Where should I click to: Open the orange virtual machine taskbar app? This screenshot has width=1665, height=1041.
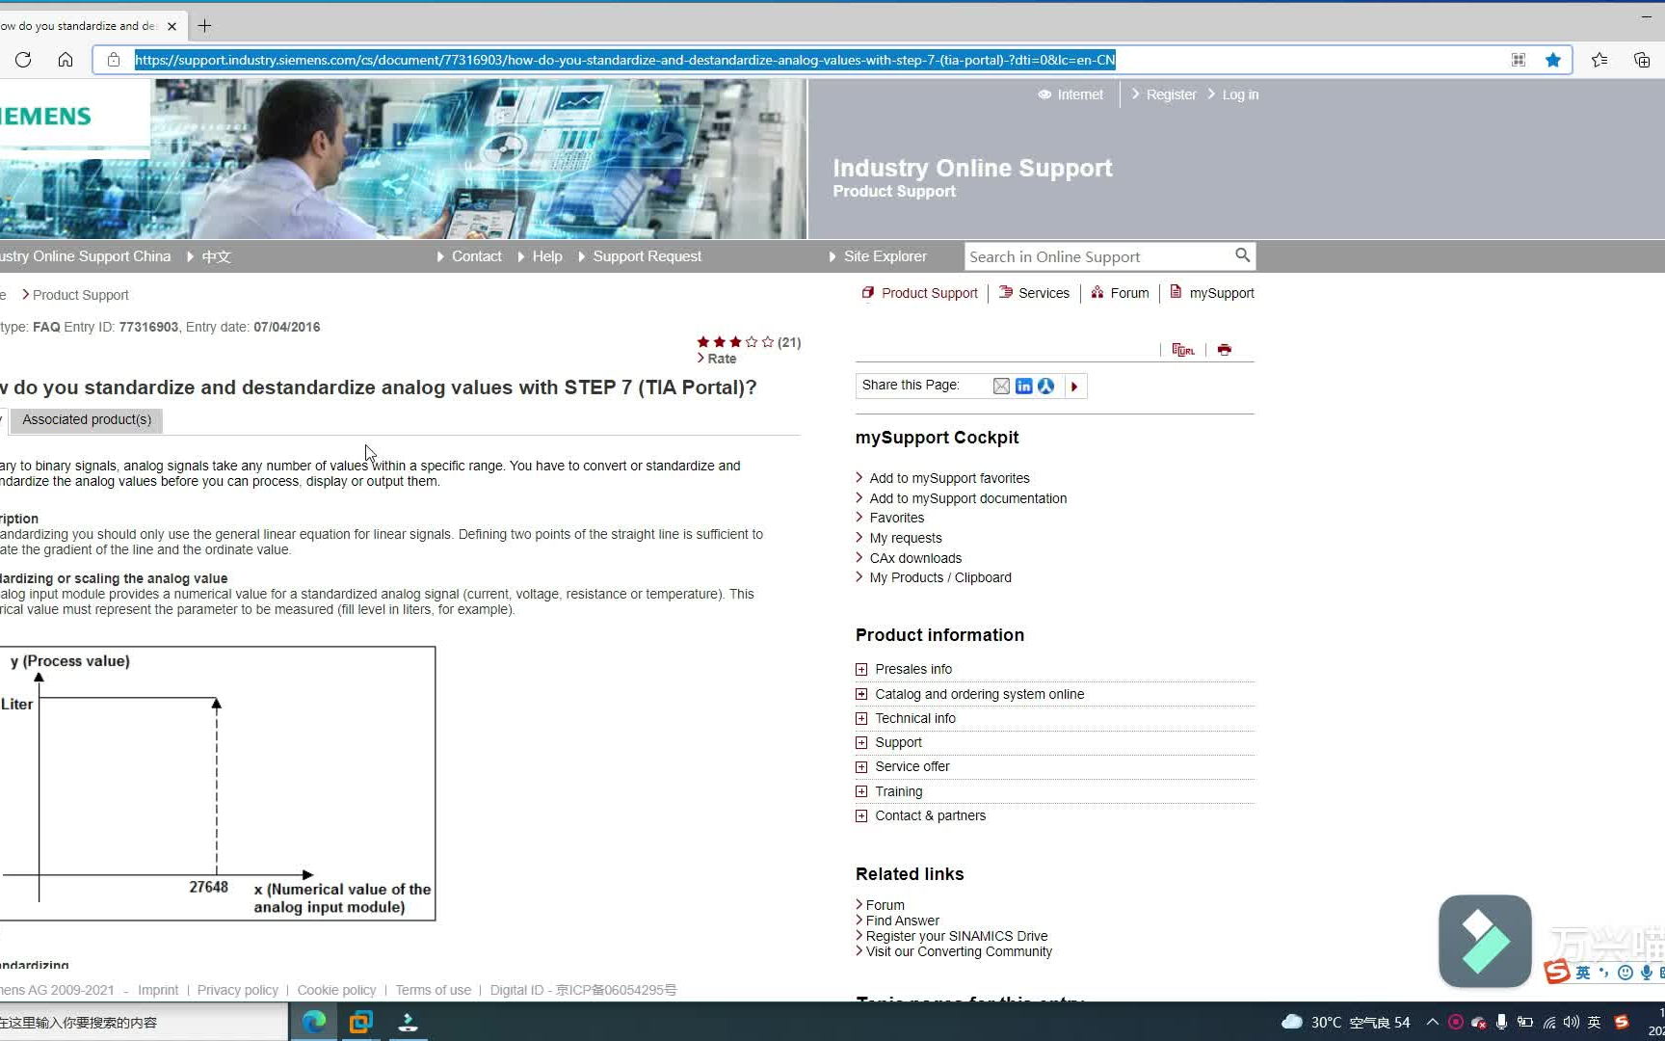(360, 1022)
